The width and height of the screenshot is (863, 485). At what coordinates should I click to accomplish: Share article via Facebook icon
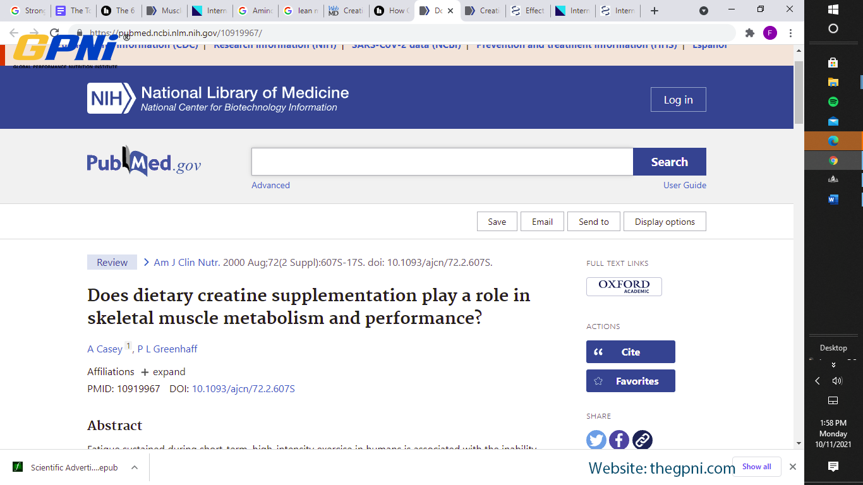[619, 440]
